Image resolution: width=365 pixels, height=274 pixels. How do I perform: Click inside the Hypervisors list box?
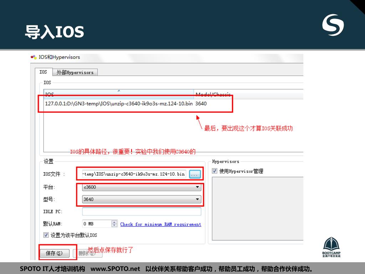[x=258, y=208]
